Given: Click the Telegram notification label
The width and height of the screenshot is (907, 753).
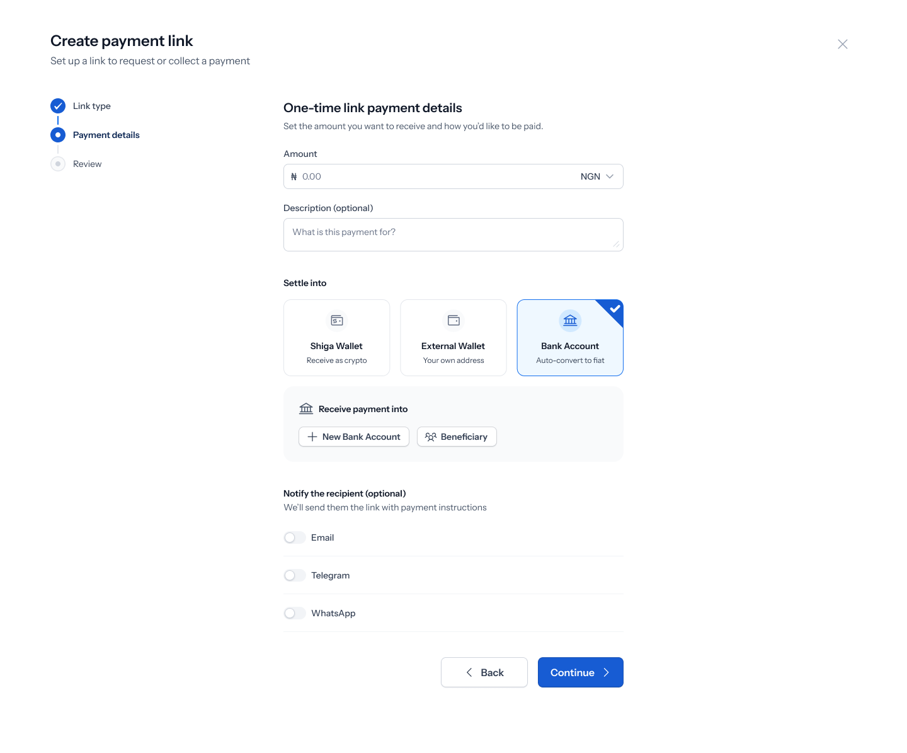Looking at the screenshot, I should (331, 575).
